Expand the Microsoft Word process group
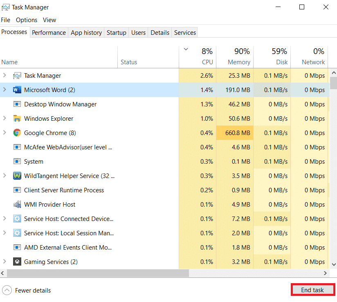This screenshot has height=302, width=337. [x=5, y=90]
